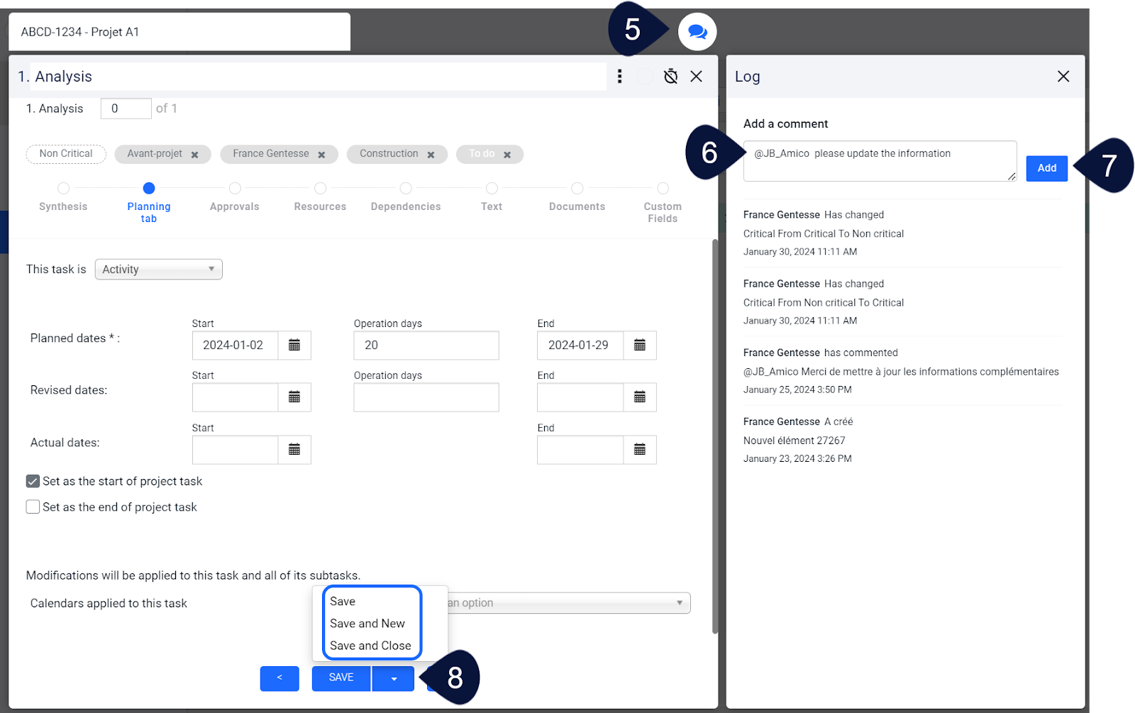This screenshot has height=713, width=1135.
Task: Open calendar for Planned Start date
Action: tap(294, 346)
